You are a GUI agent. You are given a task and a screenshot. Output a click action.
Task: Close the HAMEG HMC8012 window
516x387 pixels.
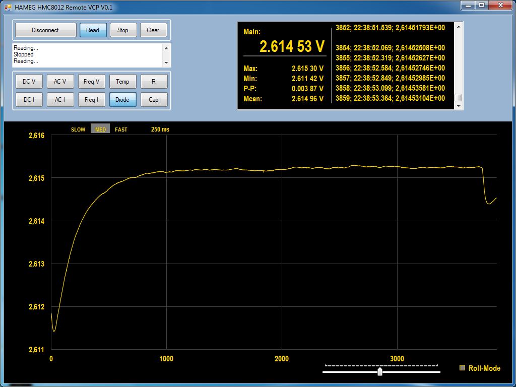(500, 5)
